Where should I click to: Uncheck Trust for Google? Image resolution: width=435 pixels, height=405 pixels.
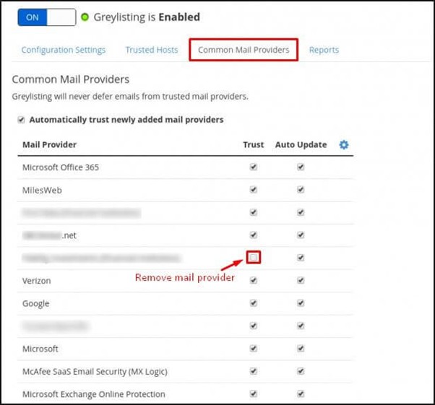coord(253,303)
